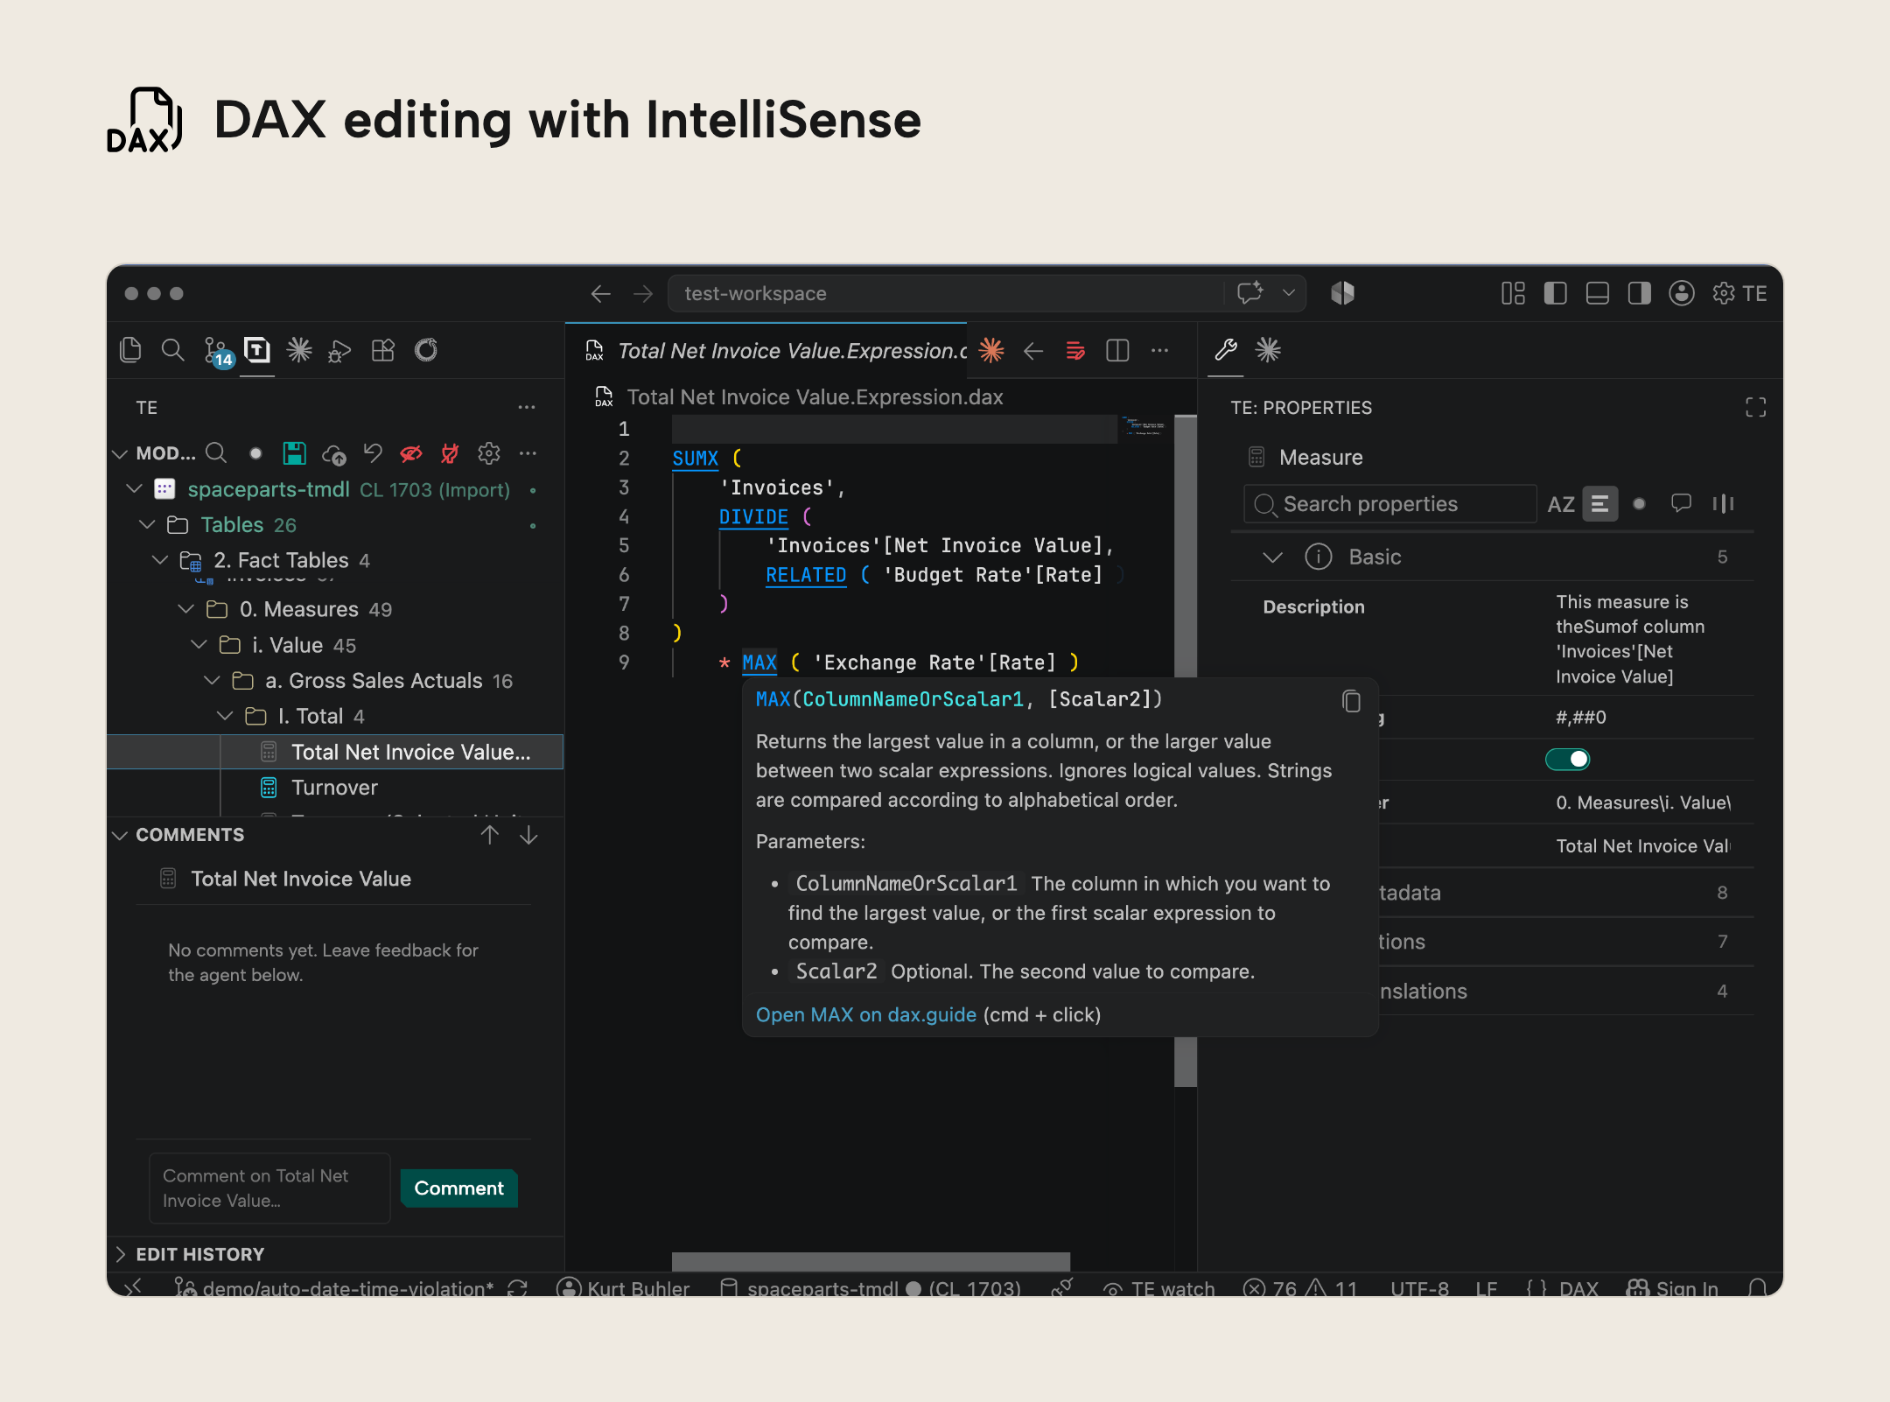Click TE watch in status bar
Screen dimensions: 1890x1402
click(1159, 1288)
